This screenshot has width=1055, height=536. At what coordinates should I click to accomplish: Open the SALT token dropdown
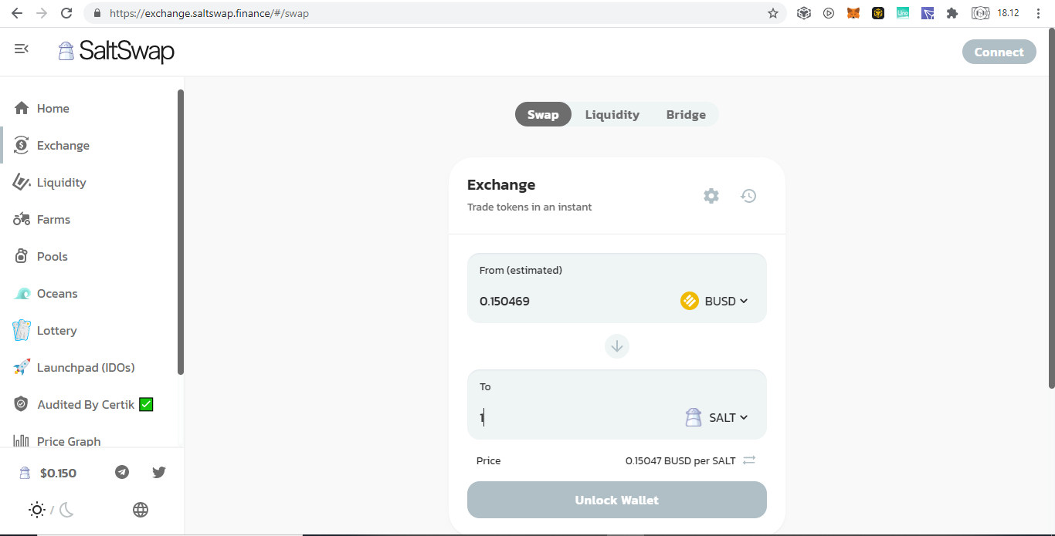(x=717, y=417)
